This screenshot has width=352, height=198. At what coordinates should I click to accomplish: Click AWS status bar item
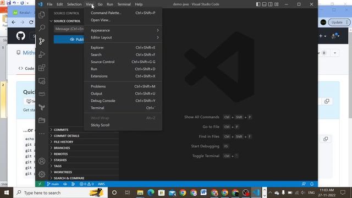pyautogui.click(x=101, y=184)
